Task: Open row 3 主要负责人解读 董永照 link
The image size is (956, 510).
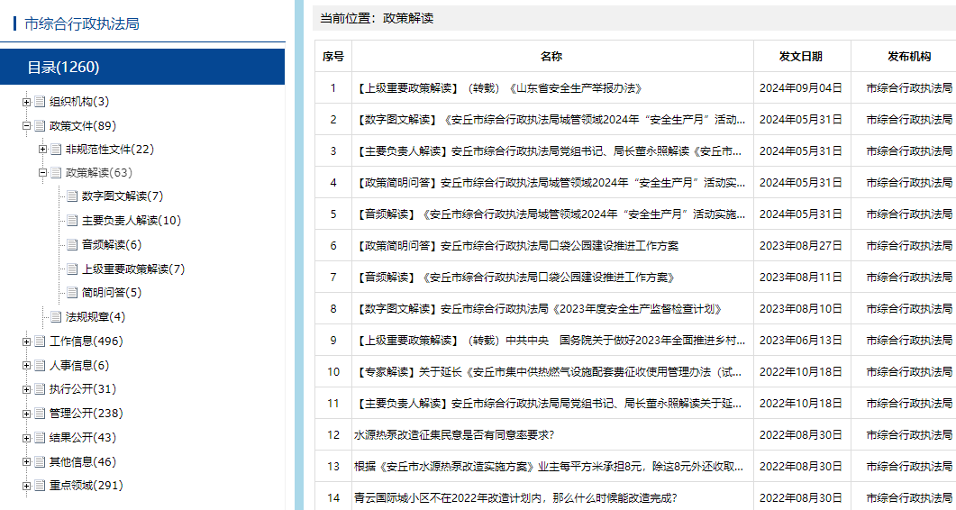Action: [548, 151]
